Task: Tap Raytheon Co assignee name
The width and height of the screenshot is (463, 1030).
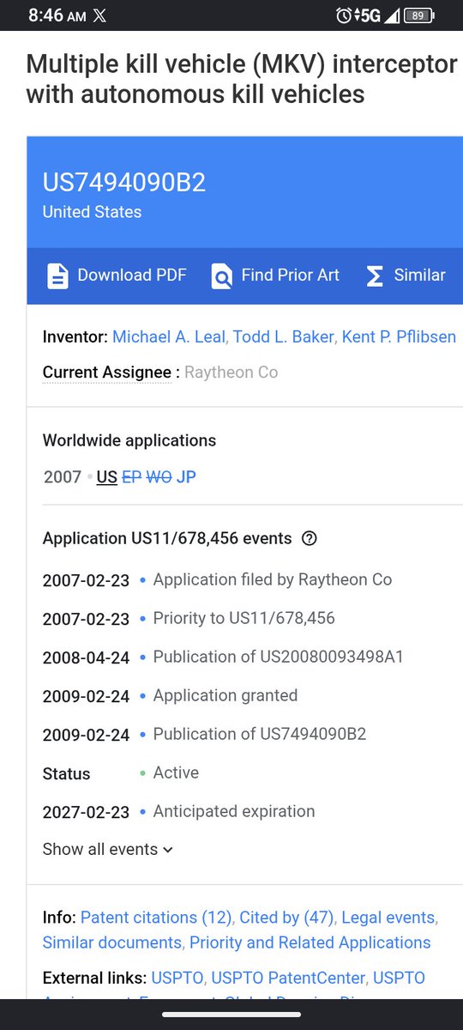Action: 231,373
